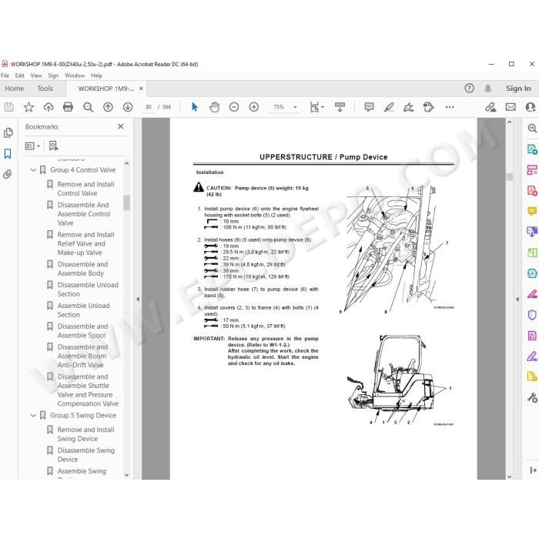Screen dimensions: 539x539
Task: Open the Attachments paperclip panel
Action: [x=8, y=174]
